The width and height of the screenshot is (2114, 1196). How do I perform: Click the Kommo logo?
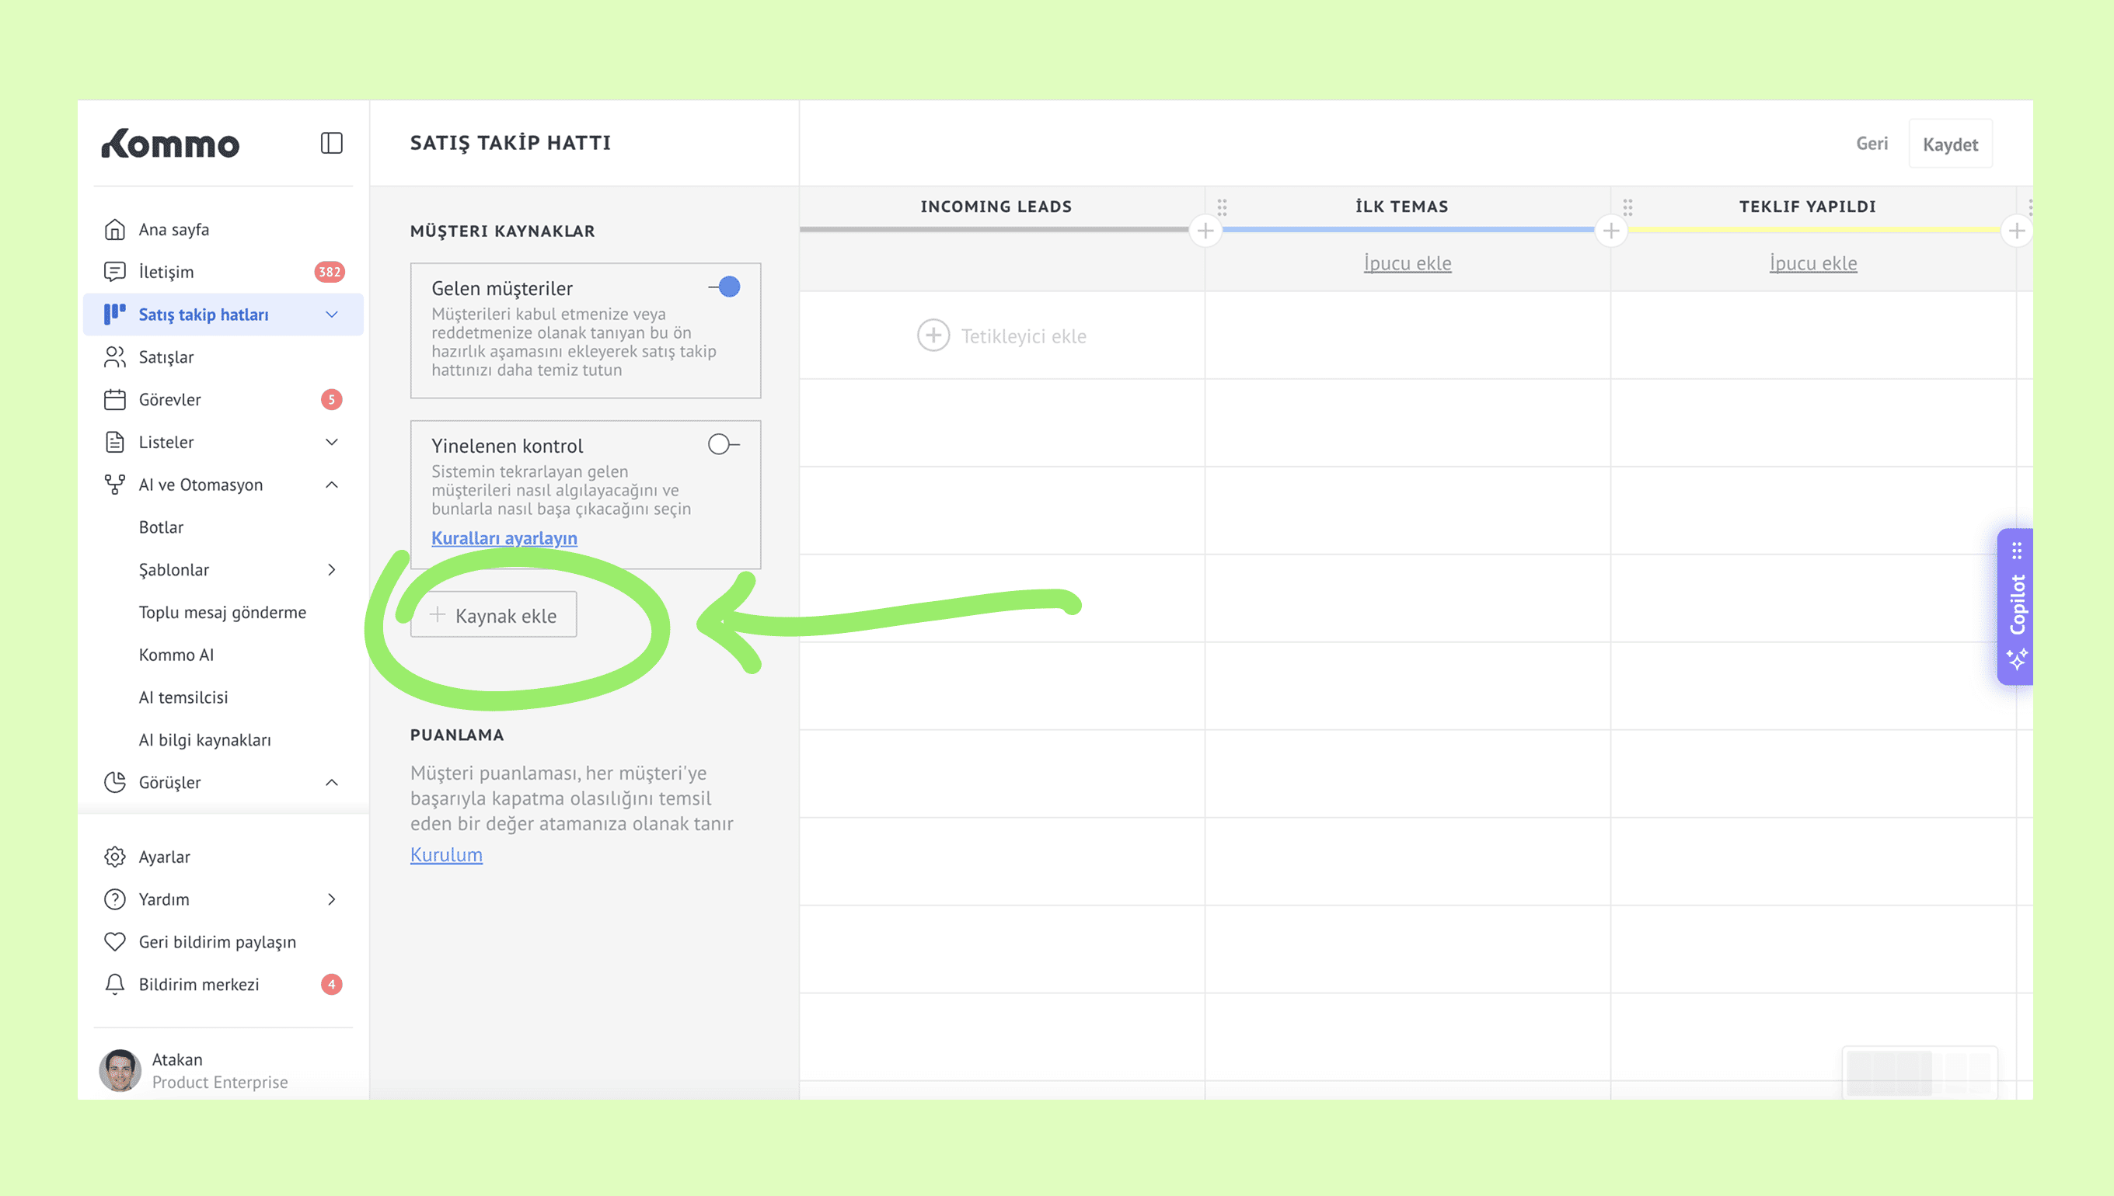(x=170, y=144)
